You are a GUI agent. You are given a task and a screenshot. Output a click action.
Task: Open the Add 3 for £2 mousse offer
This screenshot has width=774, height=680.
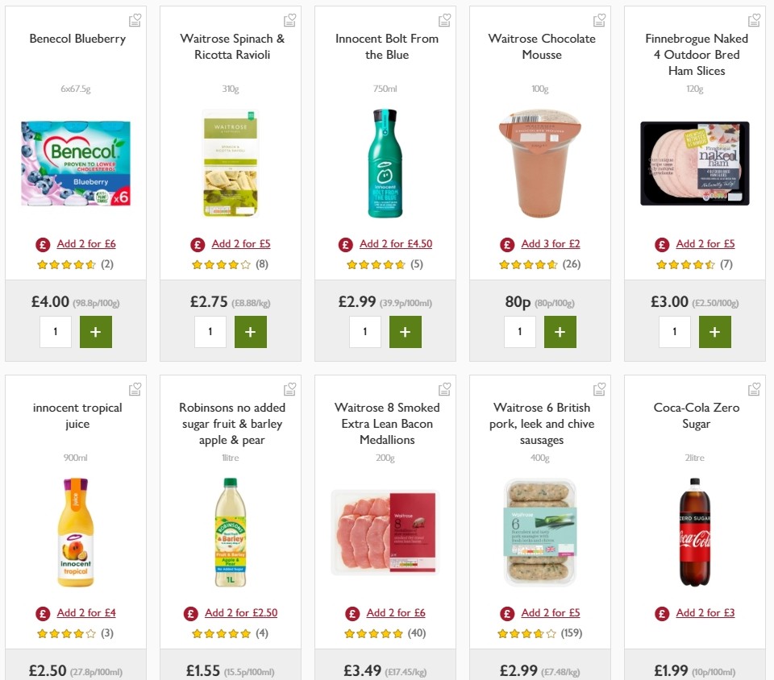[x=547, y=243]
